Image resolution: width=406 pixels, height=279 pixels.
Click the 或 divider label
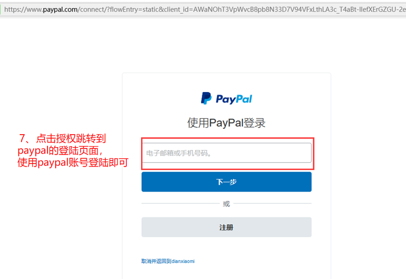pyautogui.click(x=226, y=204)
